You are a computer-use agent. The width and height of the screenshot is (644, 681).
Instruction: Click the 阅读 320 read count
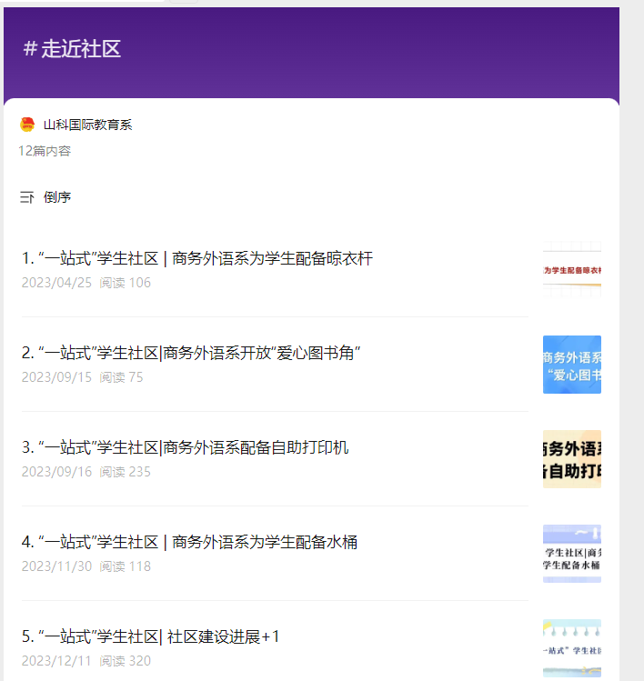[126, 661]
